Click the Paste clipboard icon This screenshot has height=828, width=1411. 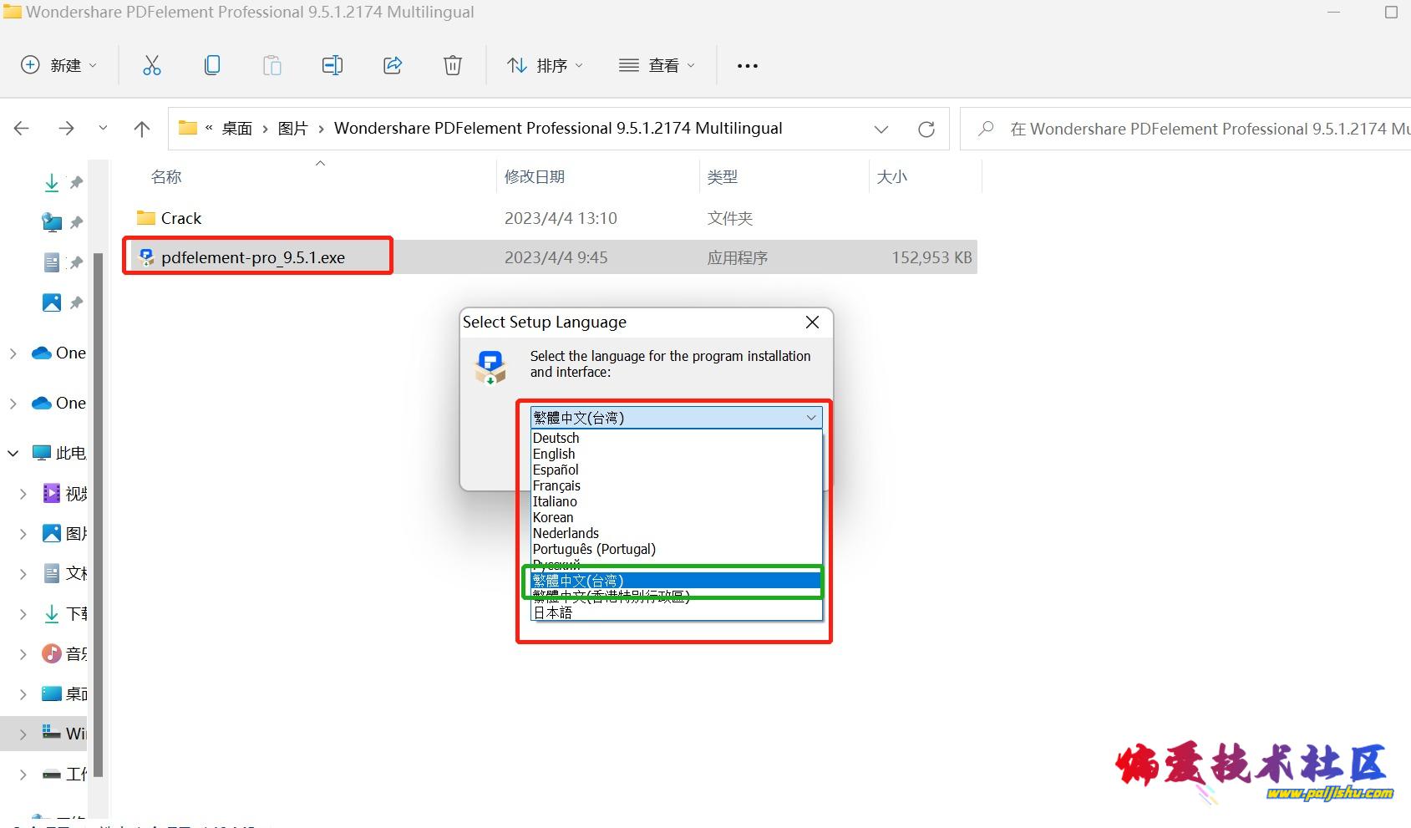(x=272, y=65)
